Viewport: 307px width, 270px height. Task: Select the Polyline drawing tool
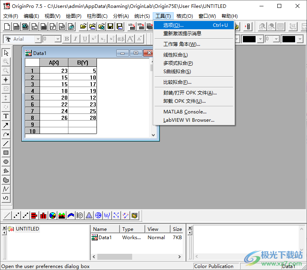6,189
